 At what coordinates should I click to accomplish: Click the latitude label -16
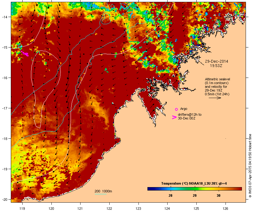click(5, 78)
